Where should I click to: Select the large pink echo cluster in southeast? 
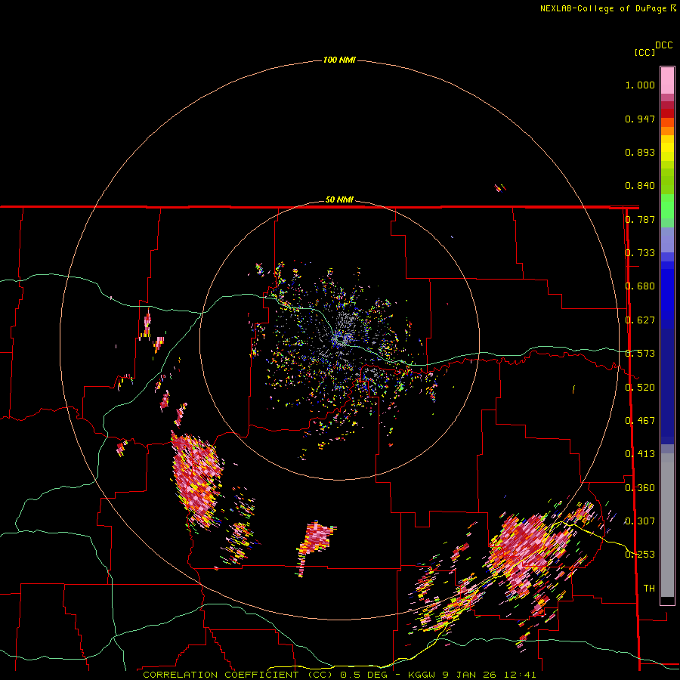[x=527, y=551]
